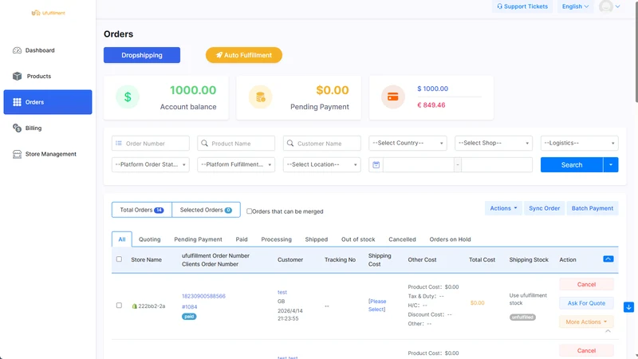Click the € 849.46 balance text
The height and width of the screenshot is (359, 638).
click(x=431, y=105)
